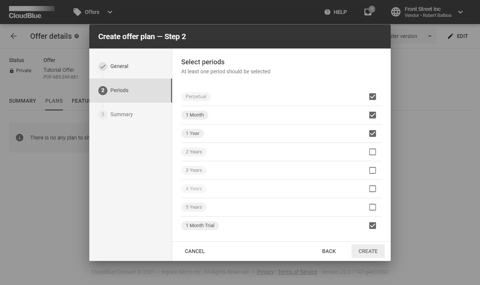Click the Offers tag icon
This screenshot has height=285, width=480.
pyautogui.click(x=77, y=12)
